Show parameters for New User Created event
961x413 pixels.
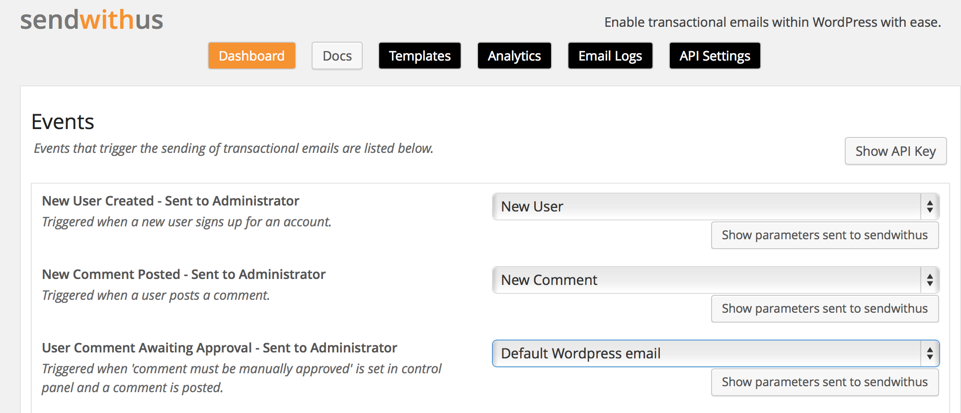coord(825,235)
